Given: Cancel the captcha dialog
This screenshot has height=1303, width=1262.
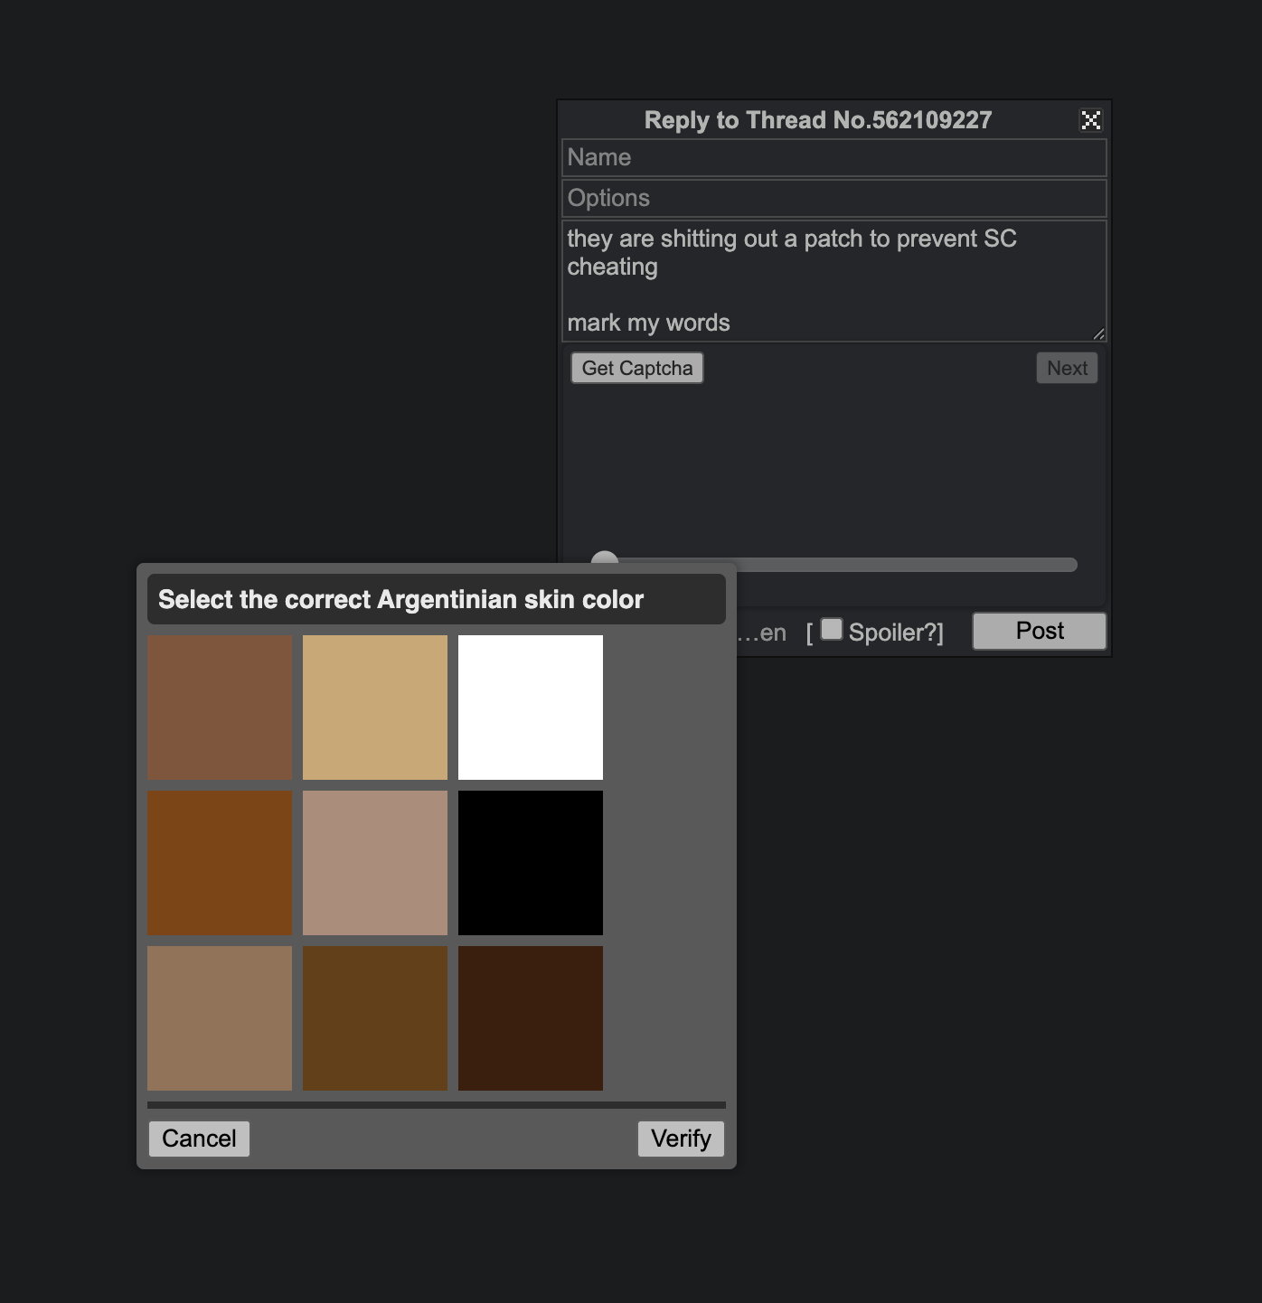Looking at the screenshot, I should pos(199,1139).
